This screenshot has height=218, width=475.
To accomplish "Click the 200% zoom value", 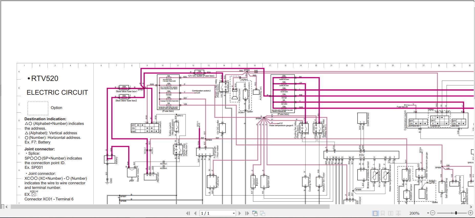I will coord(414,213).
